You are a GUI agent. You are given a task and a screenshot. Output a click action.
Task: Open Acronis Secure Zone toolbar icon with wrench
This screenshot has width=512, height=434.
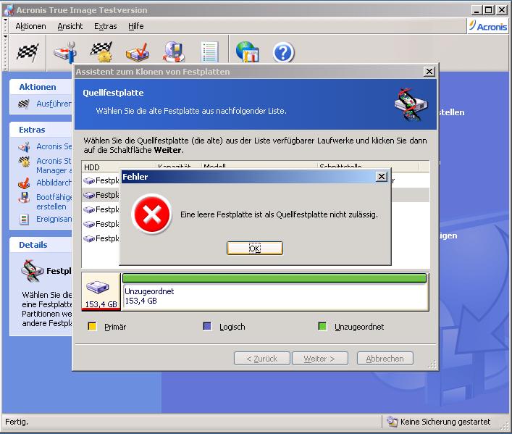(65, 52)
